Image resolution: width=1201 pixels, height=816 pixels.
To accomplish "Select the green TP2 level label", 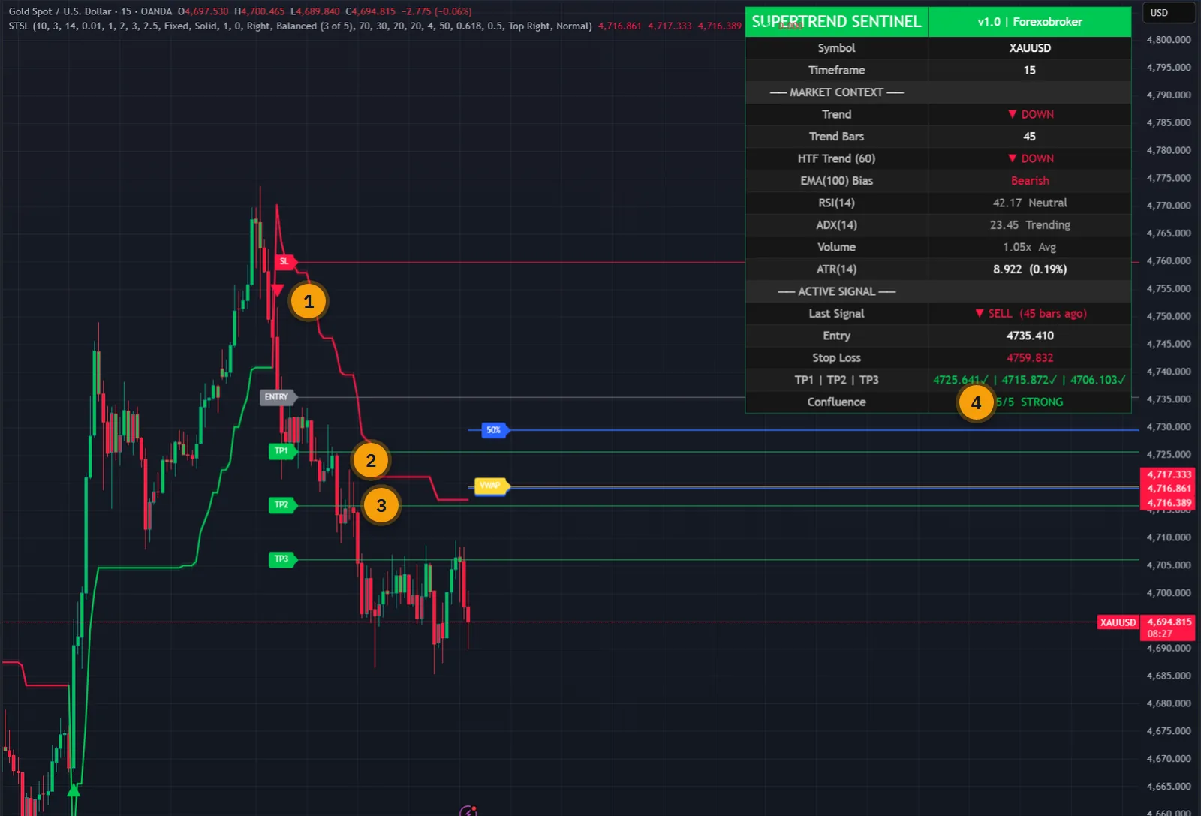I will coord(282,505).
